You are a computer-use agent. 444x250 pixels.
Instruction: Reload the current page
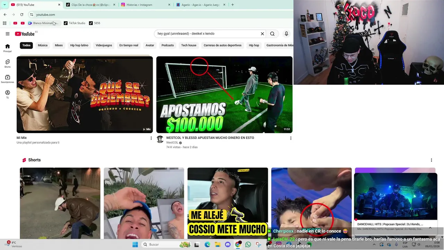[x=22, y=15]
